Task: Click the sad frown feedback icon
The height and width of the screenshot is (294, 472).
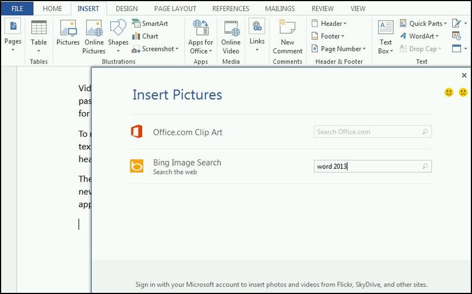Action: (x=463, y=92)
